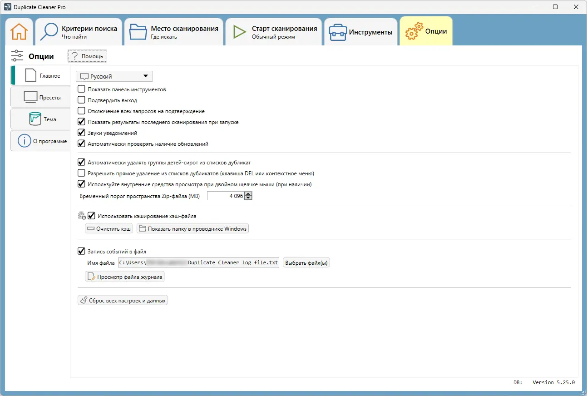Click Version 5.25.0 status text

point(553,382)
